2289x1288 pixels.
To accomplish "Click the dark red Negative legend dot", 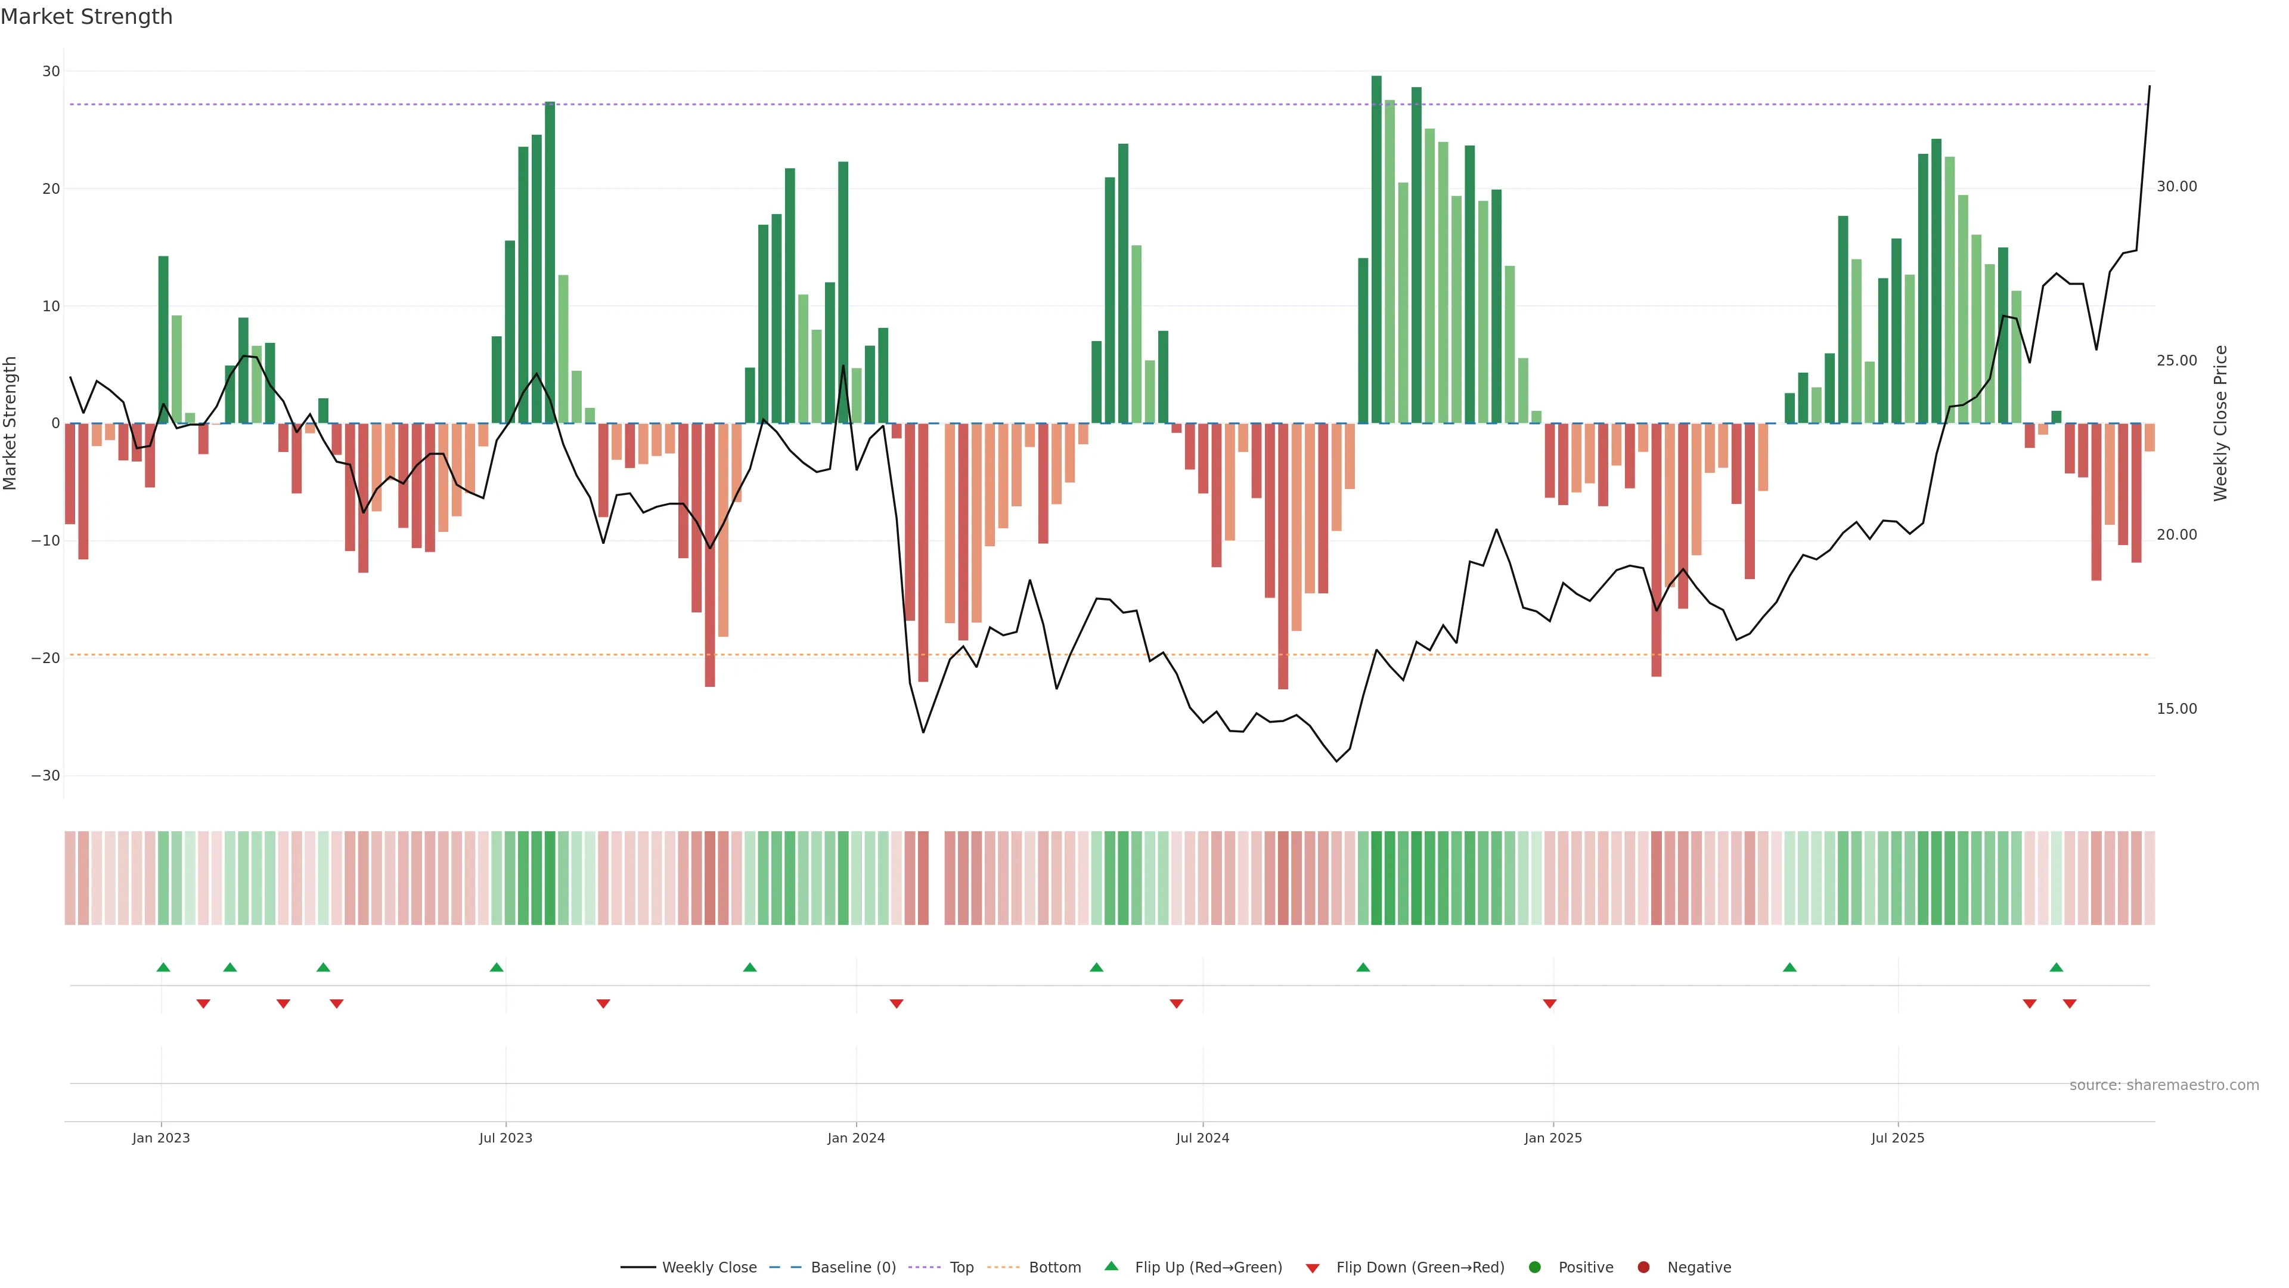I will point(1643,1268).
